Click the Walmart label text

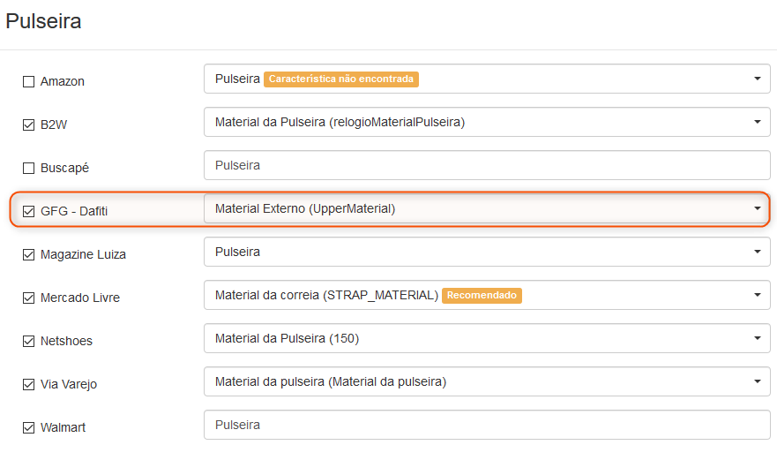[63, 427]
